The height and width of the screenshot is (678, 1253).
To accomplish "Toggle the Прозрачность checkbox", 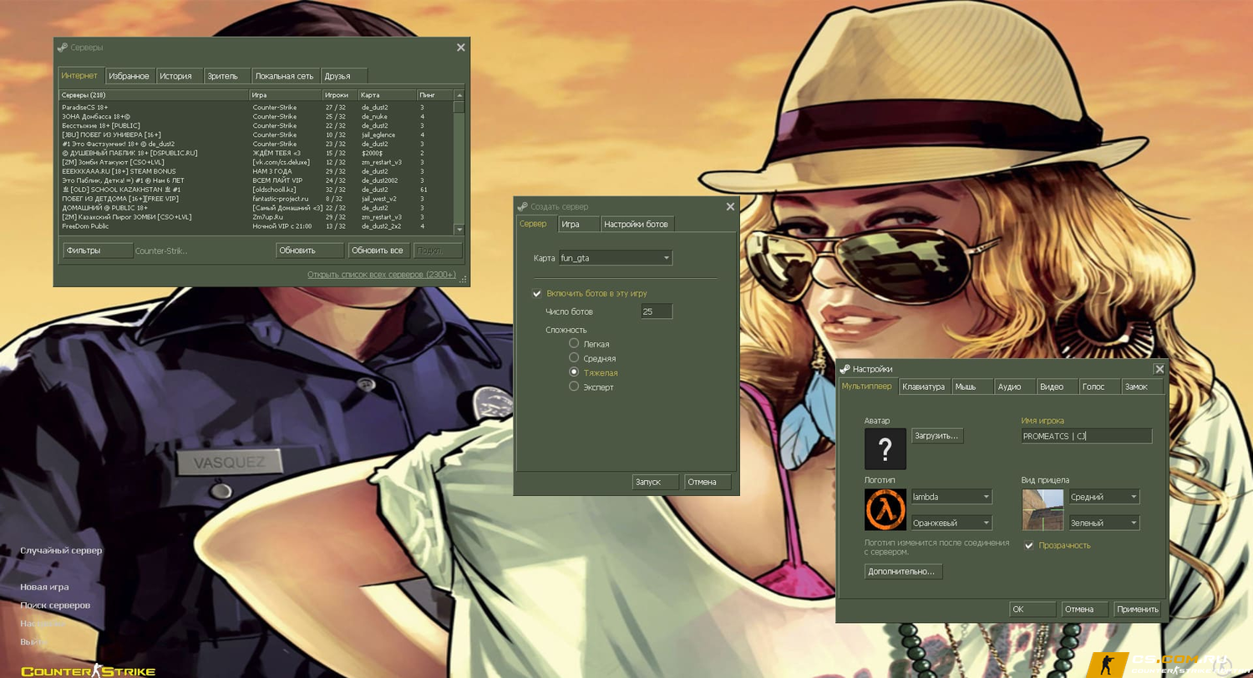I will coord(1029,545).
